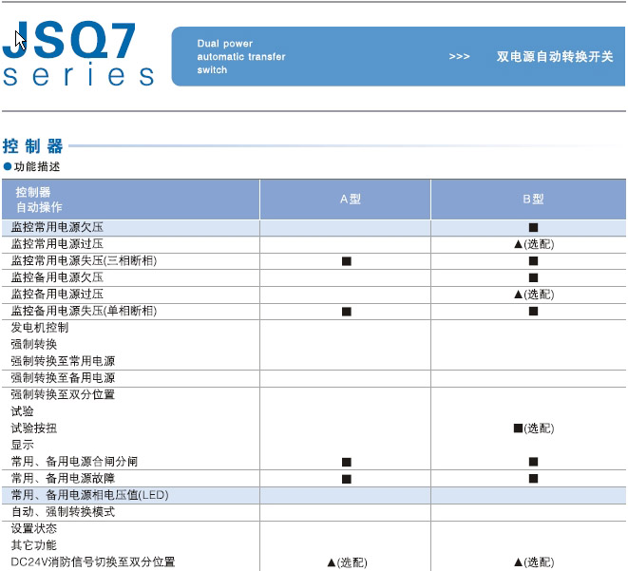Select the row label '监控备用电源失压(单相断相)'
The height and width of the screenshot is (571, 628).
[x=85, y=311]
